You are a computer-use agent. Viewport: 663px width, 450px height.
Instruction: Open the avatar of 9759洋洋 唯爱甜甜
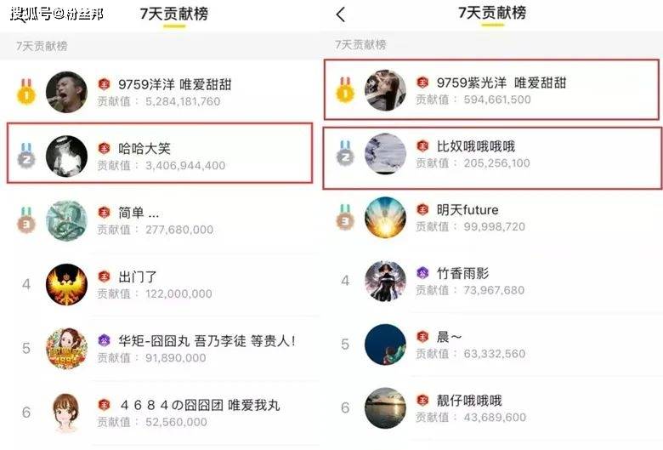66,92
